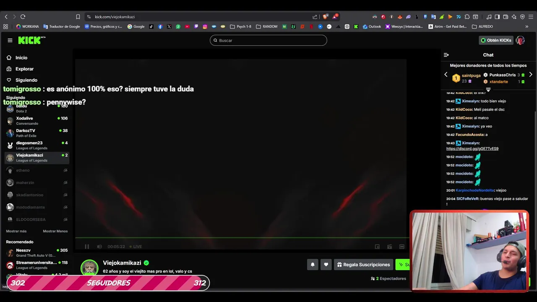537x302 pixels.
Task: Click the address bar URL
Action: tap(115, 17)
